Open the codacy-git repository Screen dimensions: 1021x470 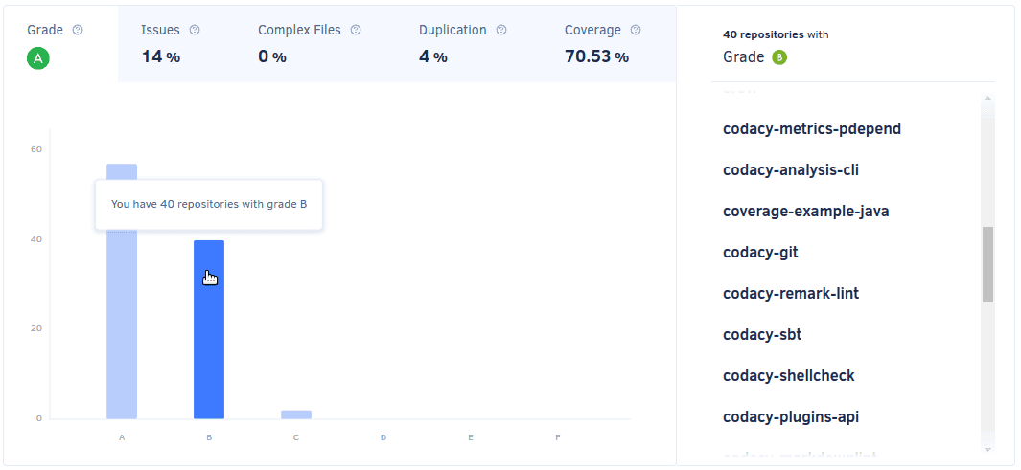tap(760, 252)
